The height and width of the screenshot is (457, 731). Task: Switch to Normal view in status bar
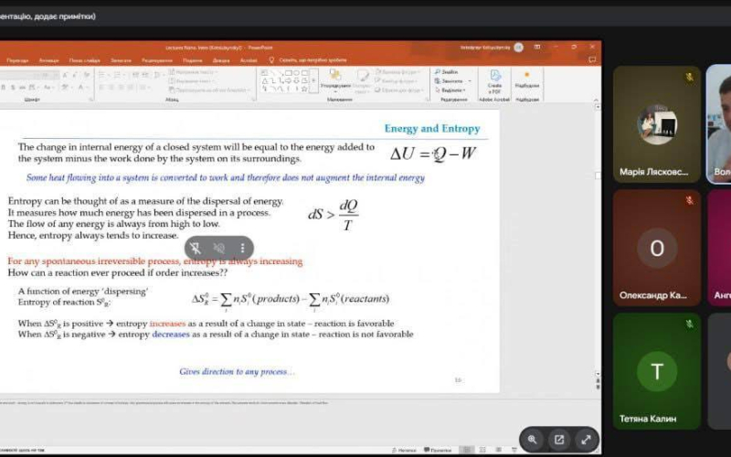pos(466,450)
